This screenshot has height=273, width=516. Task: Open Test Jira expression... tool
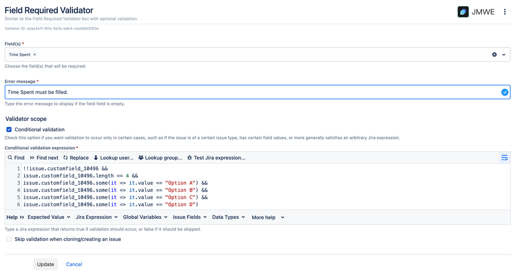(216, 158)
